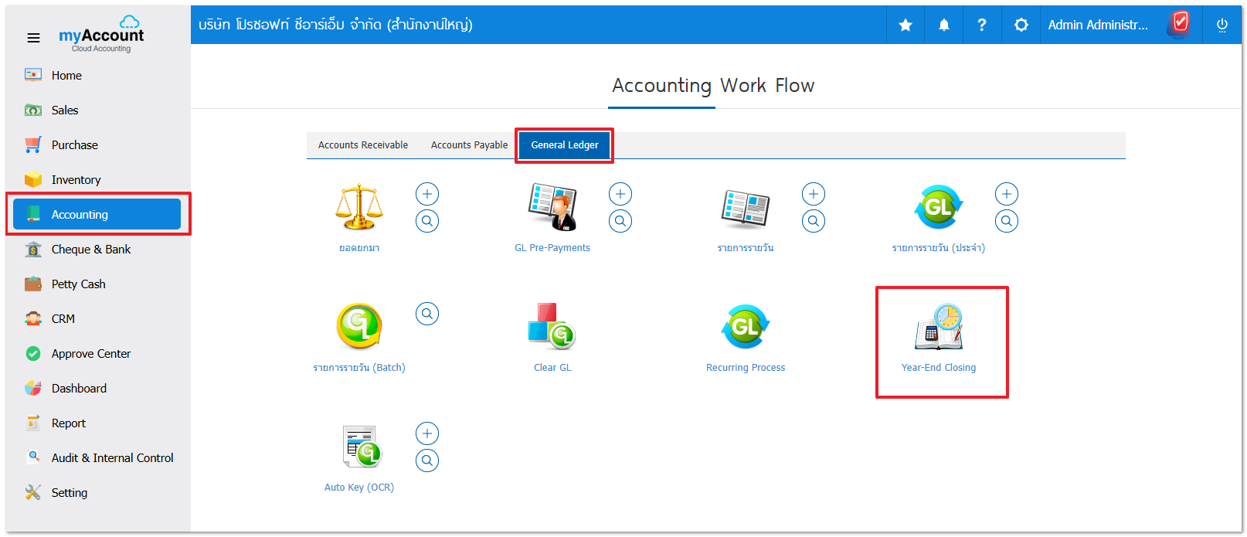Click the search icon beside Auto Key (OCR)
1247x537 pixels.
pyautogui.click(x=426, y=461)
